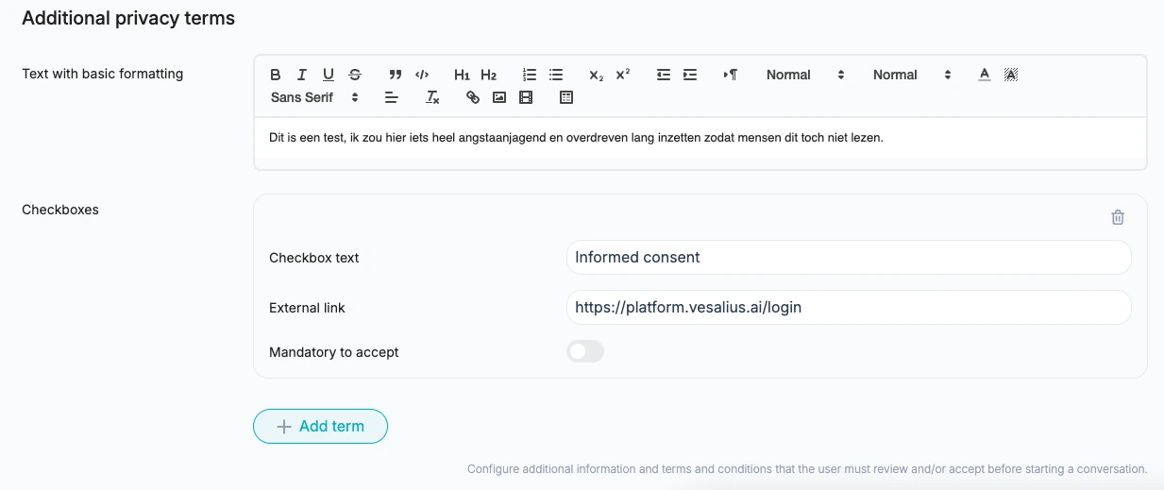Insert a code block
The width and height of the screenshot is (1164, 490).
pyautogui.click(x=422, y=75)
